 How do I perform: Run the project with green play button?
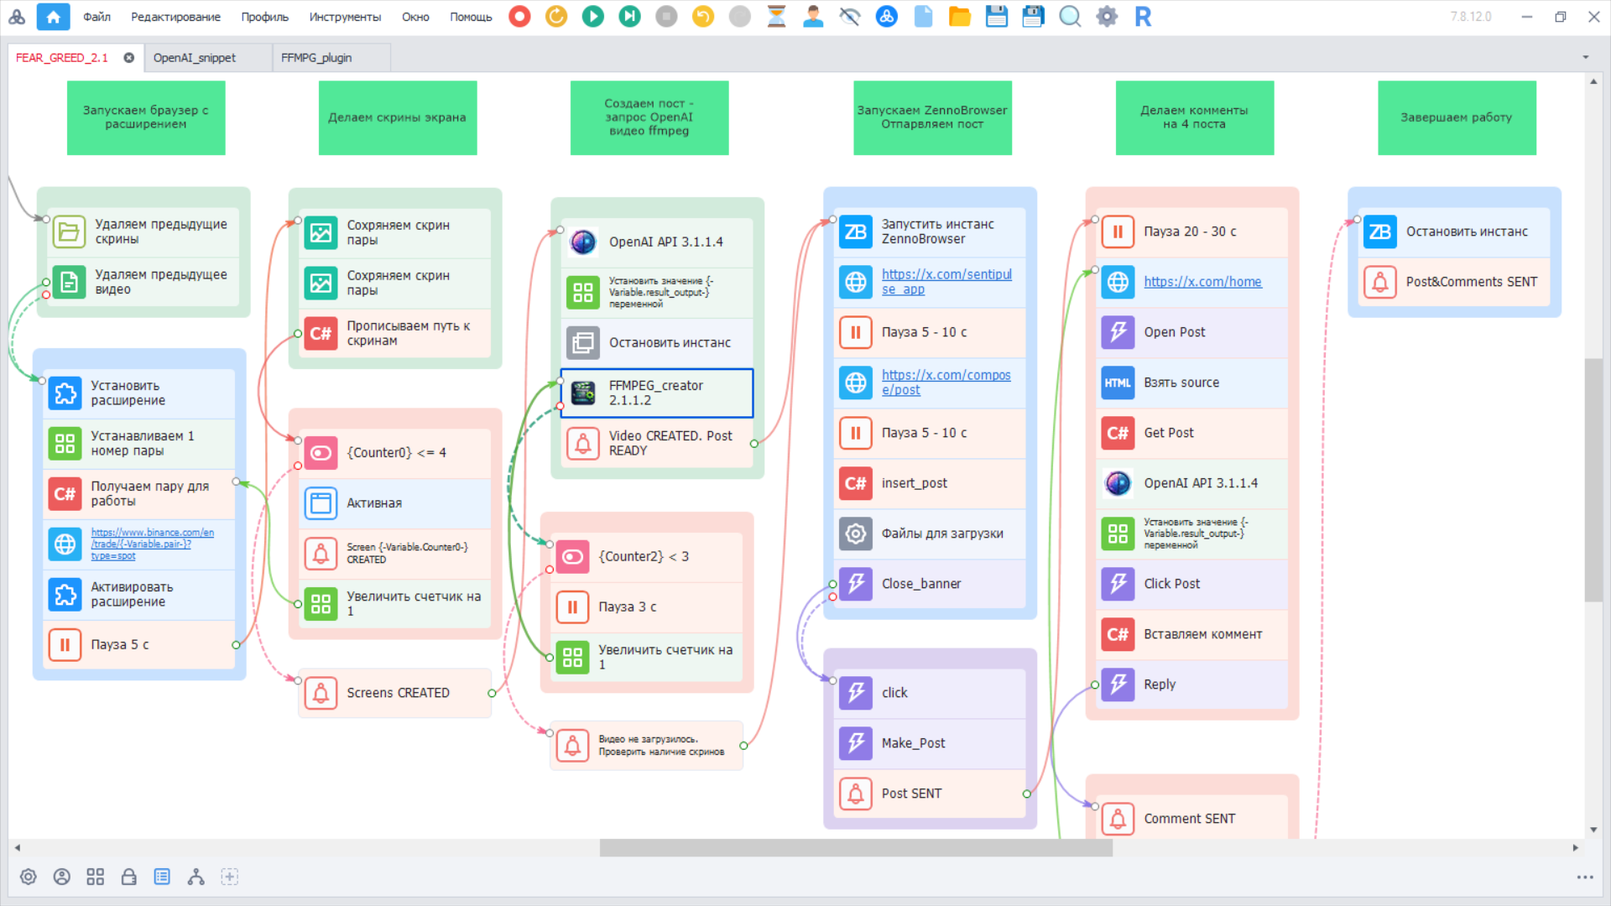pos(592,17)
